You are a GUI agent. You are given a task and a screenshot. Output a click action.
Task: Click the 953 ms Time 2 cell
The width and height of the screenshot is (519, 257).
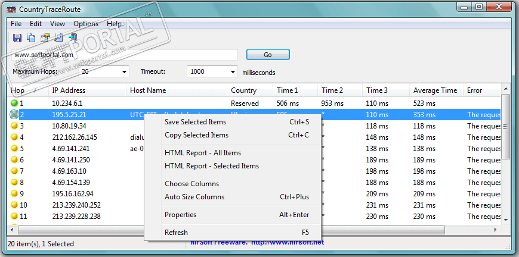coord(332,104)
